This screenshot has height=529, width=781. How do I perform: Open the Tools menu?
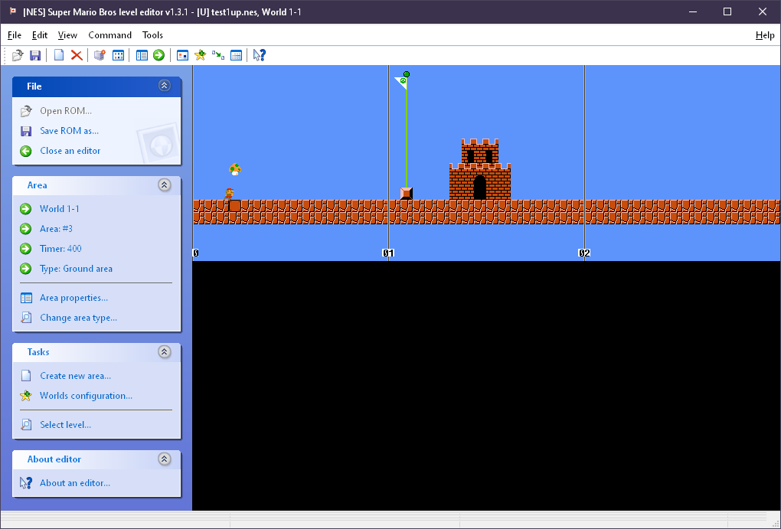point(152,35)
